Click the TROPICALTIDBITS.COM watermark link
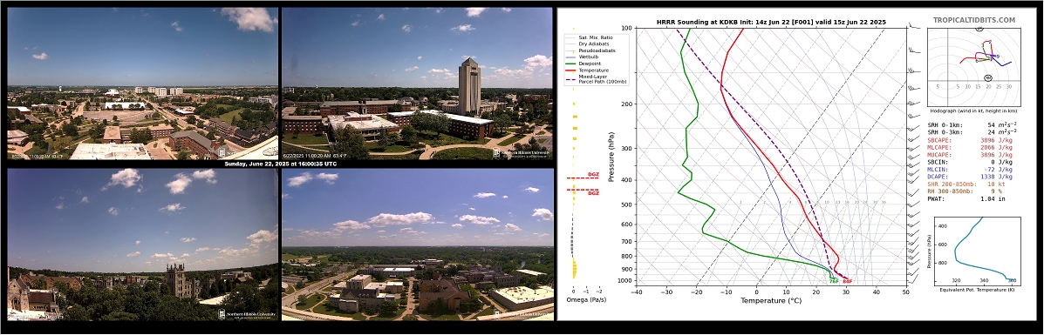This screenshot has width=1044, height=335. pyautogui.click(x=974, y=21)
